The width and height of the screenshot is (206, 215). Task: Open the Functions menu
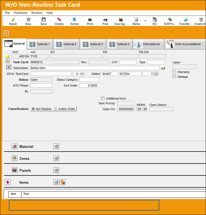20,13
